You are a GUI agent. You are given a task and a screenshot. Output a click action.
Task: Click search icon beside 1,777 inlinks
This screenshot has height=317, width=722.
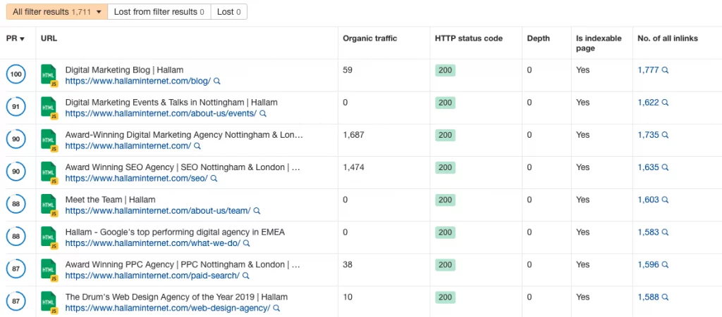(665, 70)
